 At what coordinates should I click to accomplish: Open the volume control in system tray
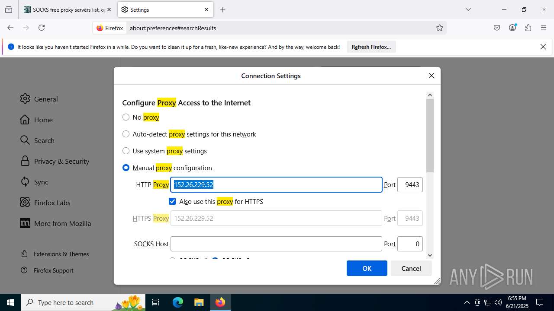tap(498, 302)
